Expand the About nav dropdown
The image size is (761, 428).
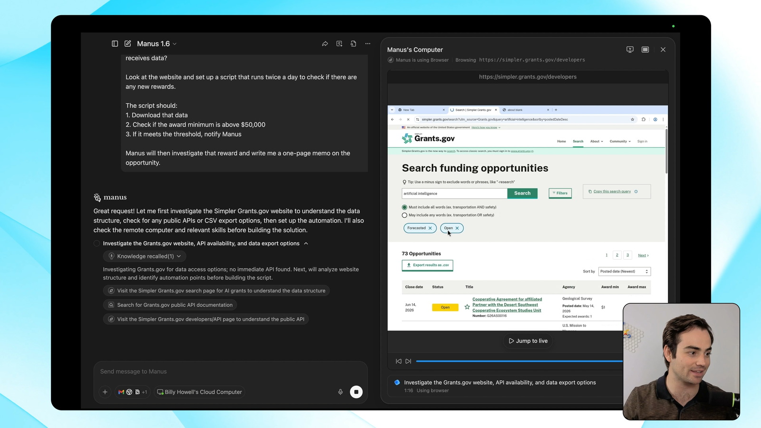click(x=596, y=141)
